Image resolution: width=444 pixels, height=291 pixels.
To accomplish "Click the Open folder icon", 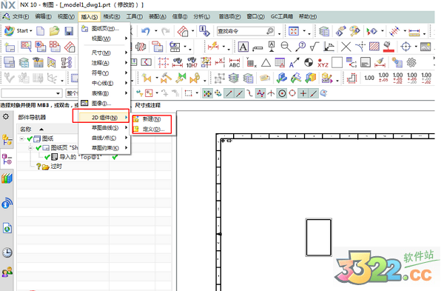I will 54,31.
